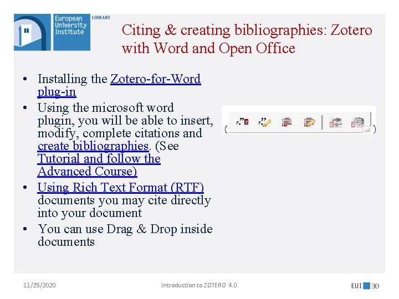Click the Zotero Edit Bibliography toolbar icon
Screen dimensions: 399x299
309,122
